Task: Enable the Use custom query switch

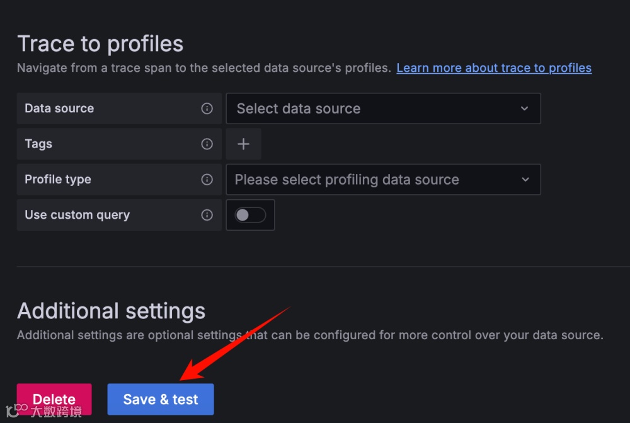Action: [x=250, y=216]
